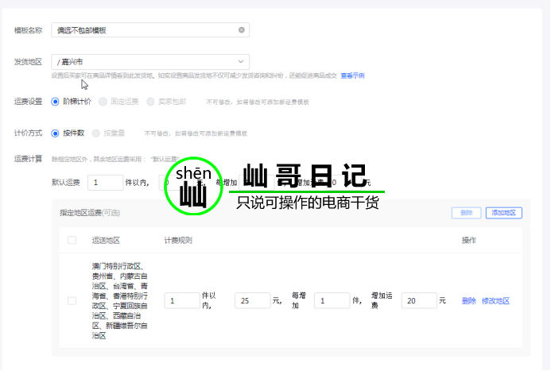Viewport: 551px width, 371px height.
Task: Open the 查看示例 link
Action: click(x=352, y=75)
